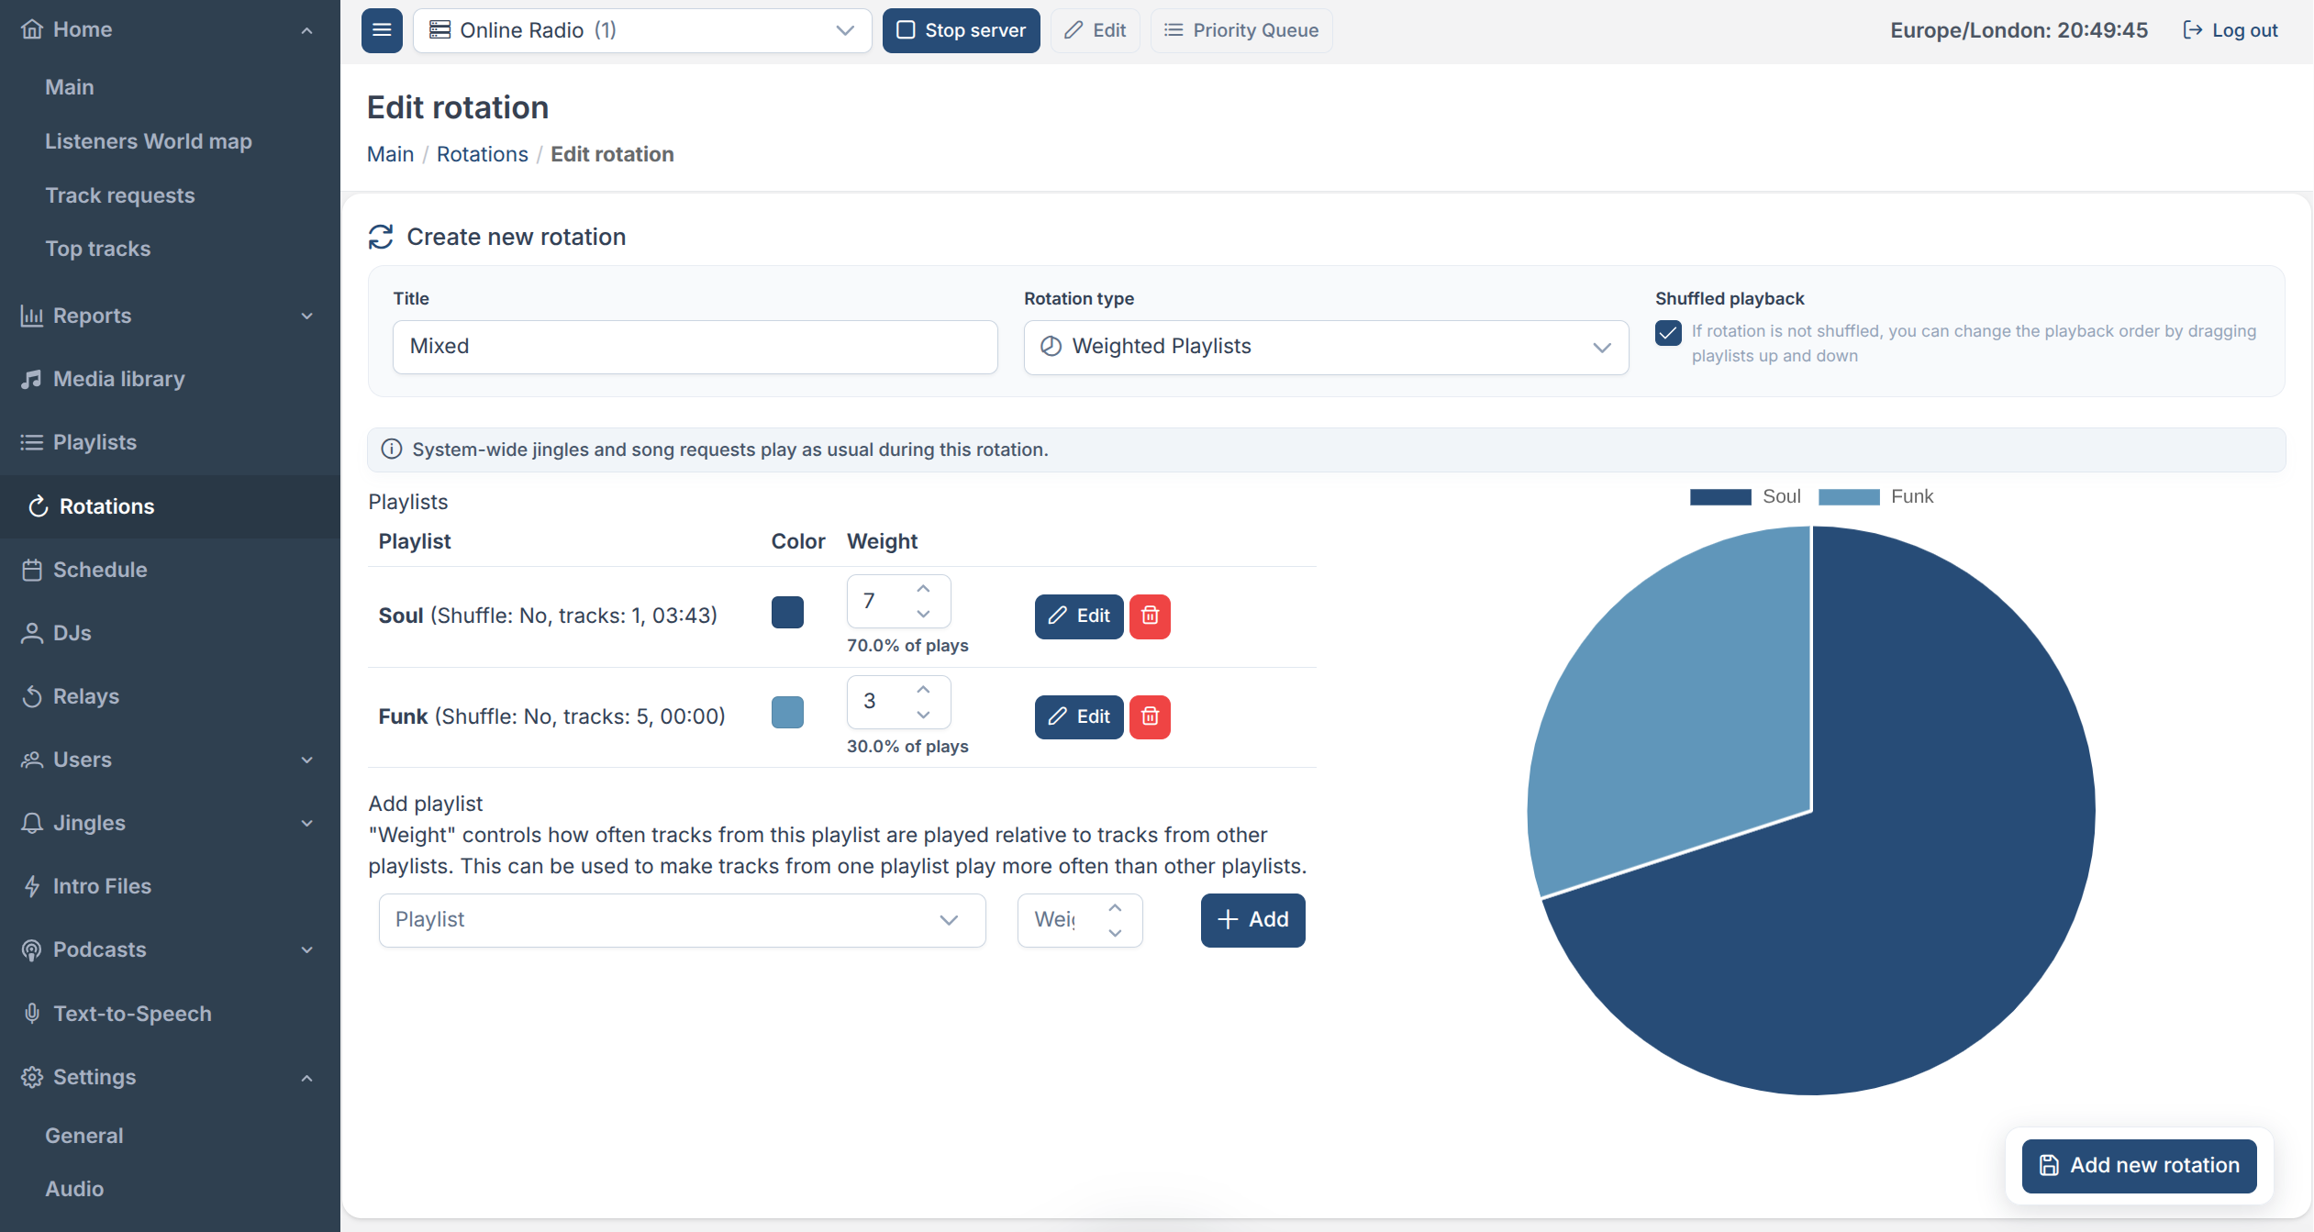Toggle the Shuffled playback checkbox
The image size is (2314, 1232).
click(1669, 332)
